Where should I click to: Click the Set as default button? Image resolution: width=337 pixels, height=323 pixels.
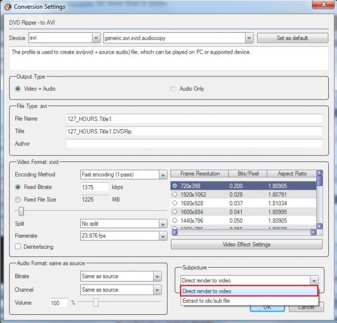(x=292, y=38)
